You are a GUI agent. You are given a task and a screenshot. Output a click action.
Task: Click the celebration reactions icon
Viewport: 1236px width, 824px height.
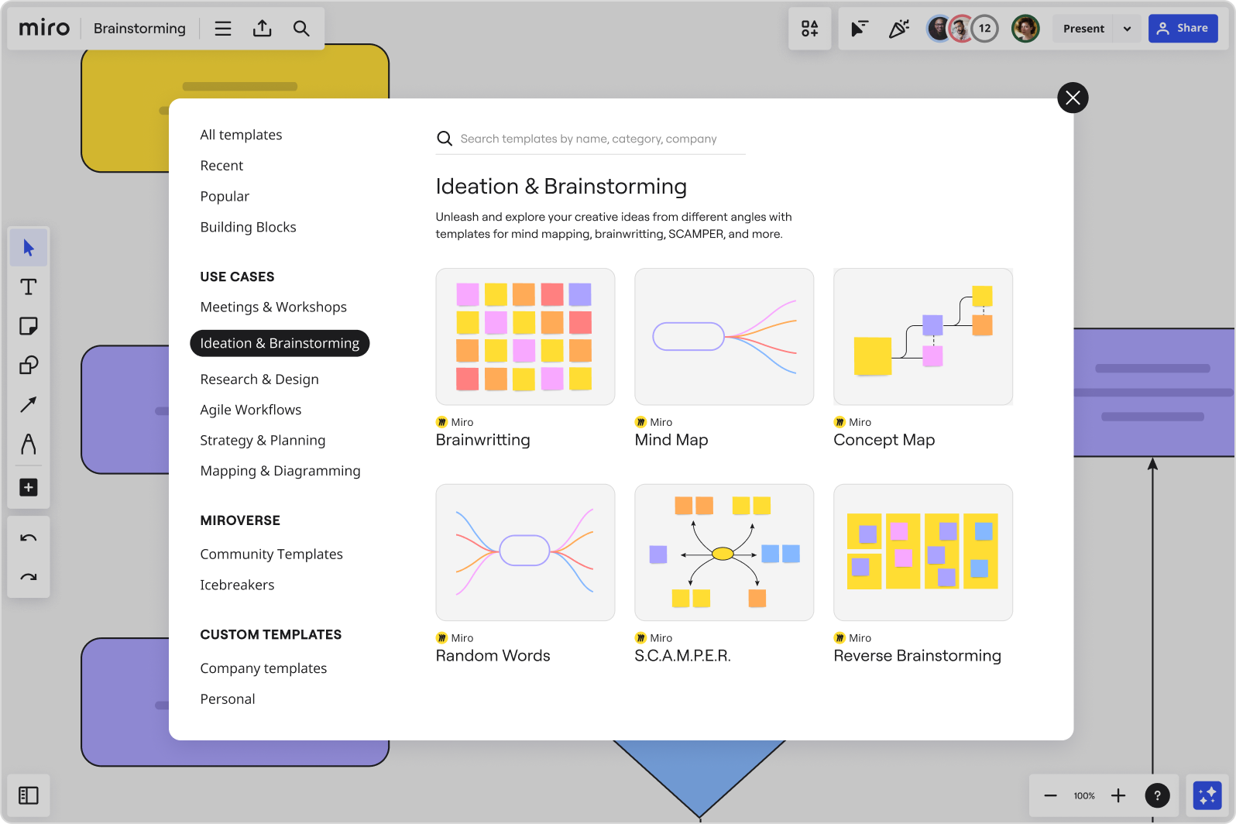pos(899,29)
